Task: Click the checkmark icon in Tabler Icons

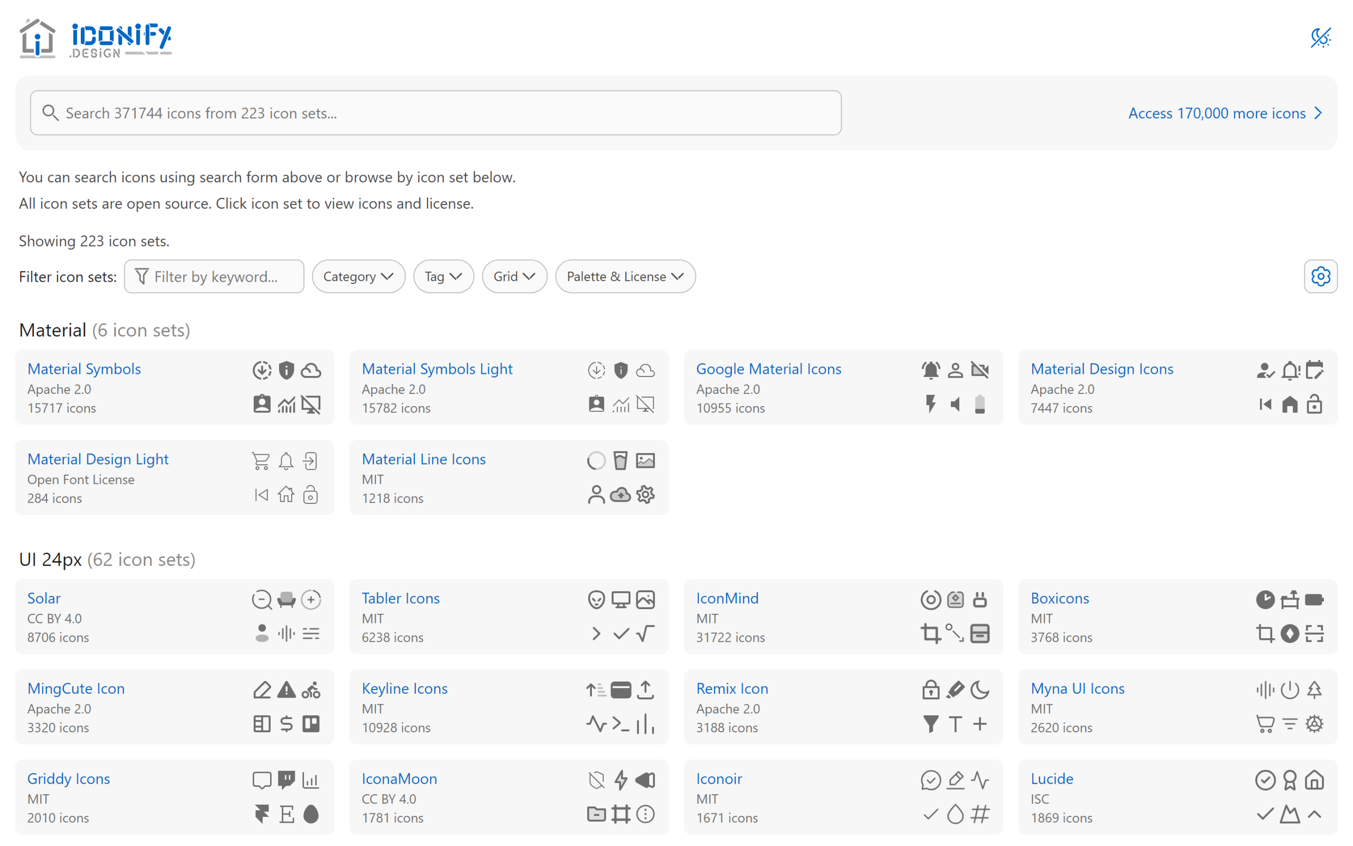Action: 620,633
